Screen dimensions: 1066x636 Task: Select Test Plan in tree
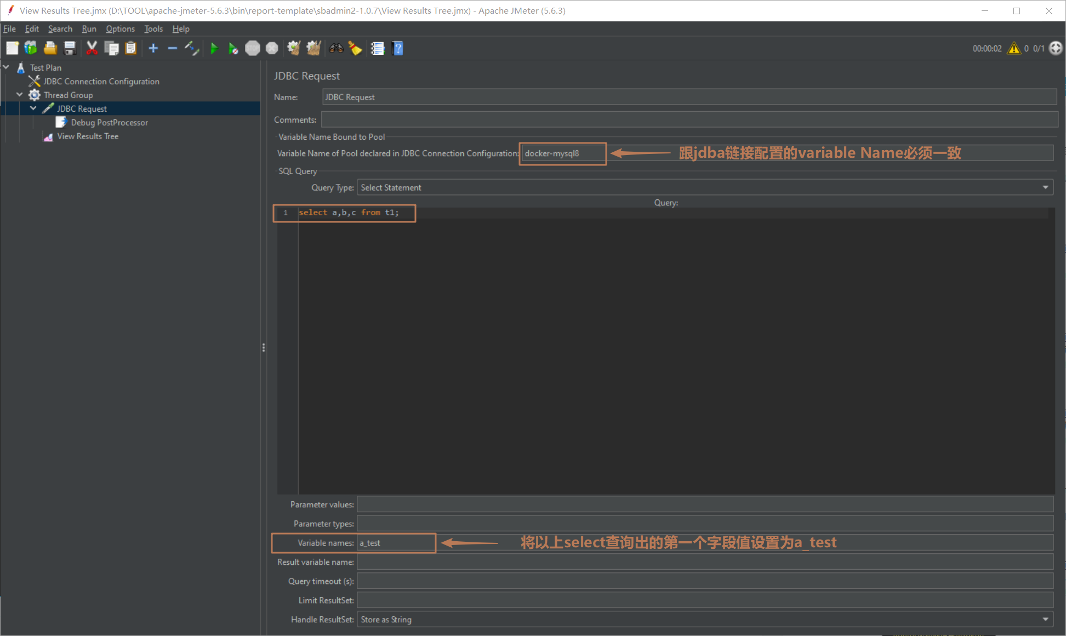point(45,67)
